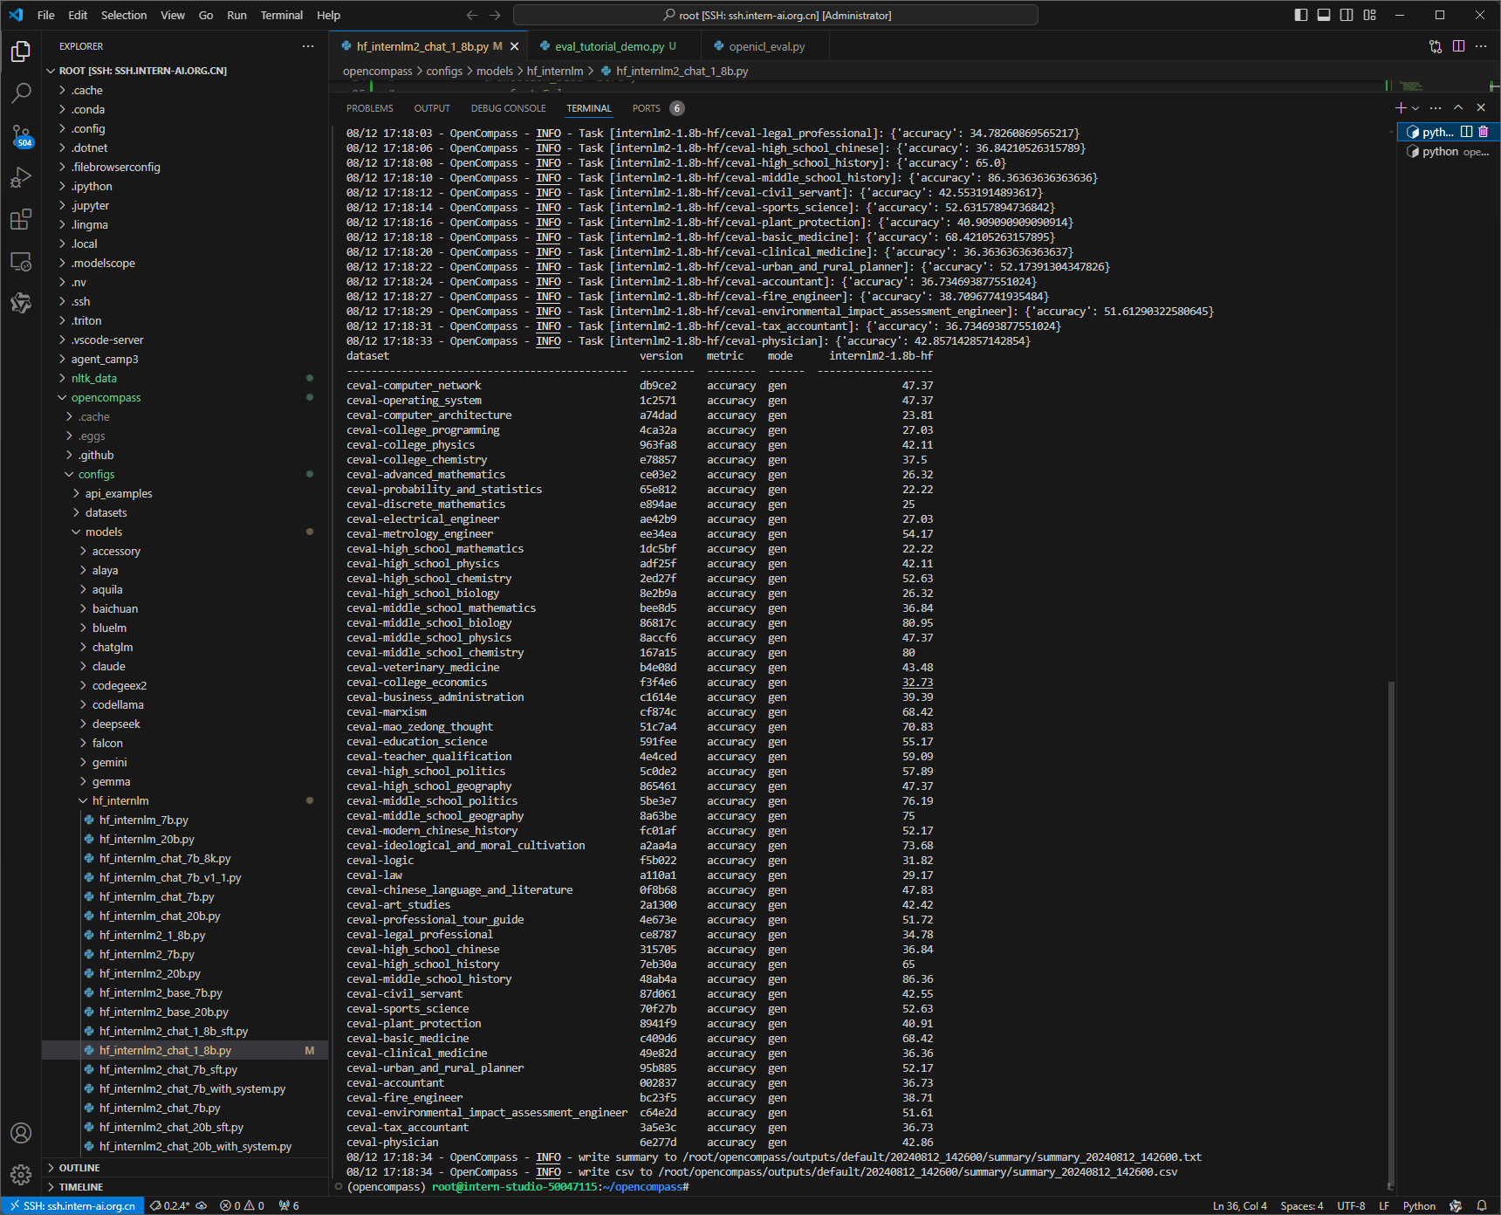This screenshot has height=1215, width=1501.
Task: Open new terminal launch profile dropdown
Action: [1415, 107]
